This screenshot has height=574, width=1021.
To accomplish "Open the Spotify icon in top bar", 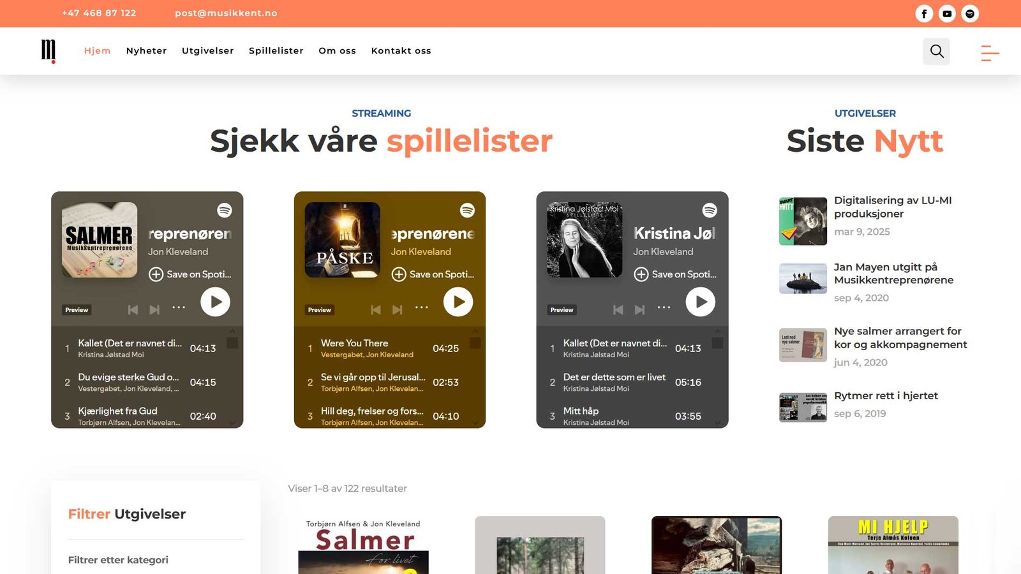I will (x=970, y=13).
